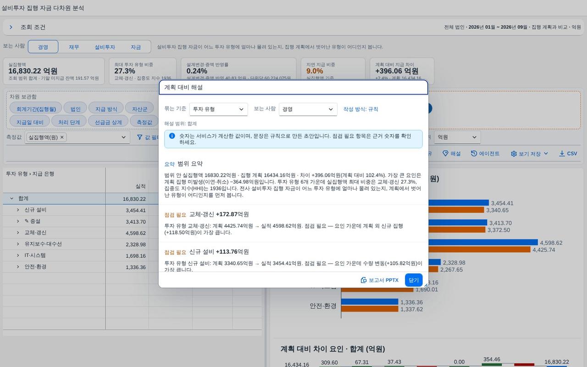Expand the 교체·갱신 row
Viewport: 587px width, 367px height.
pyautogui.click(x=18, y=233)
